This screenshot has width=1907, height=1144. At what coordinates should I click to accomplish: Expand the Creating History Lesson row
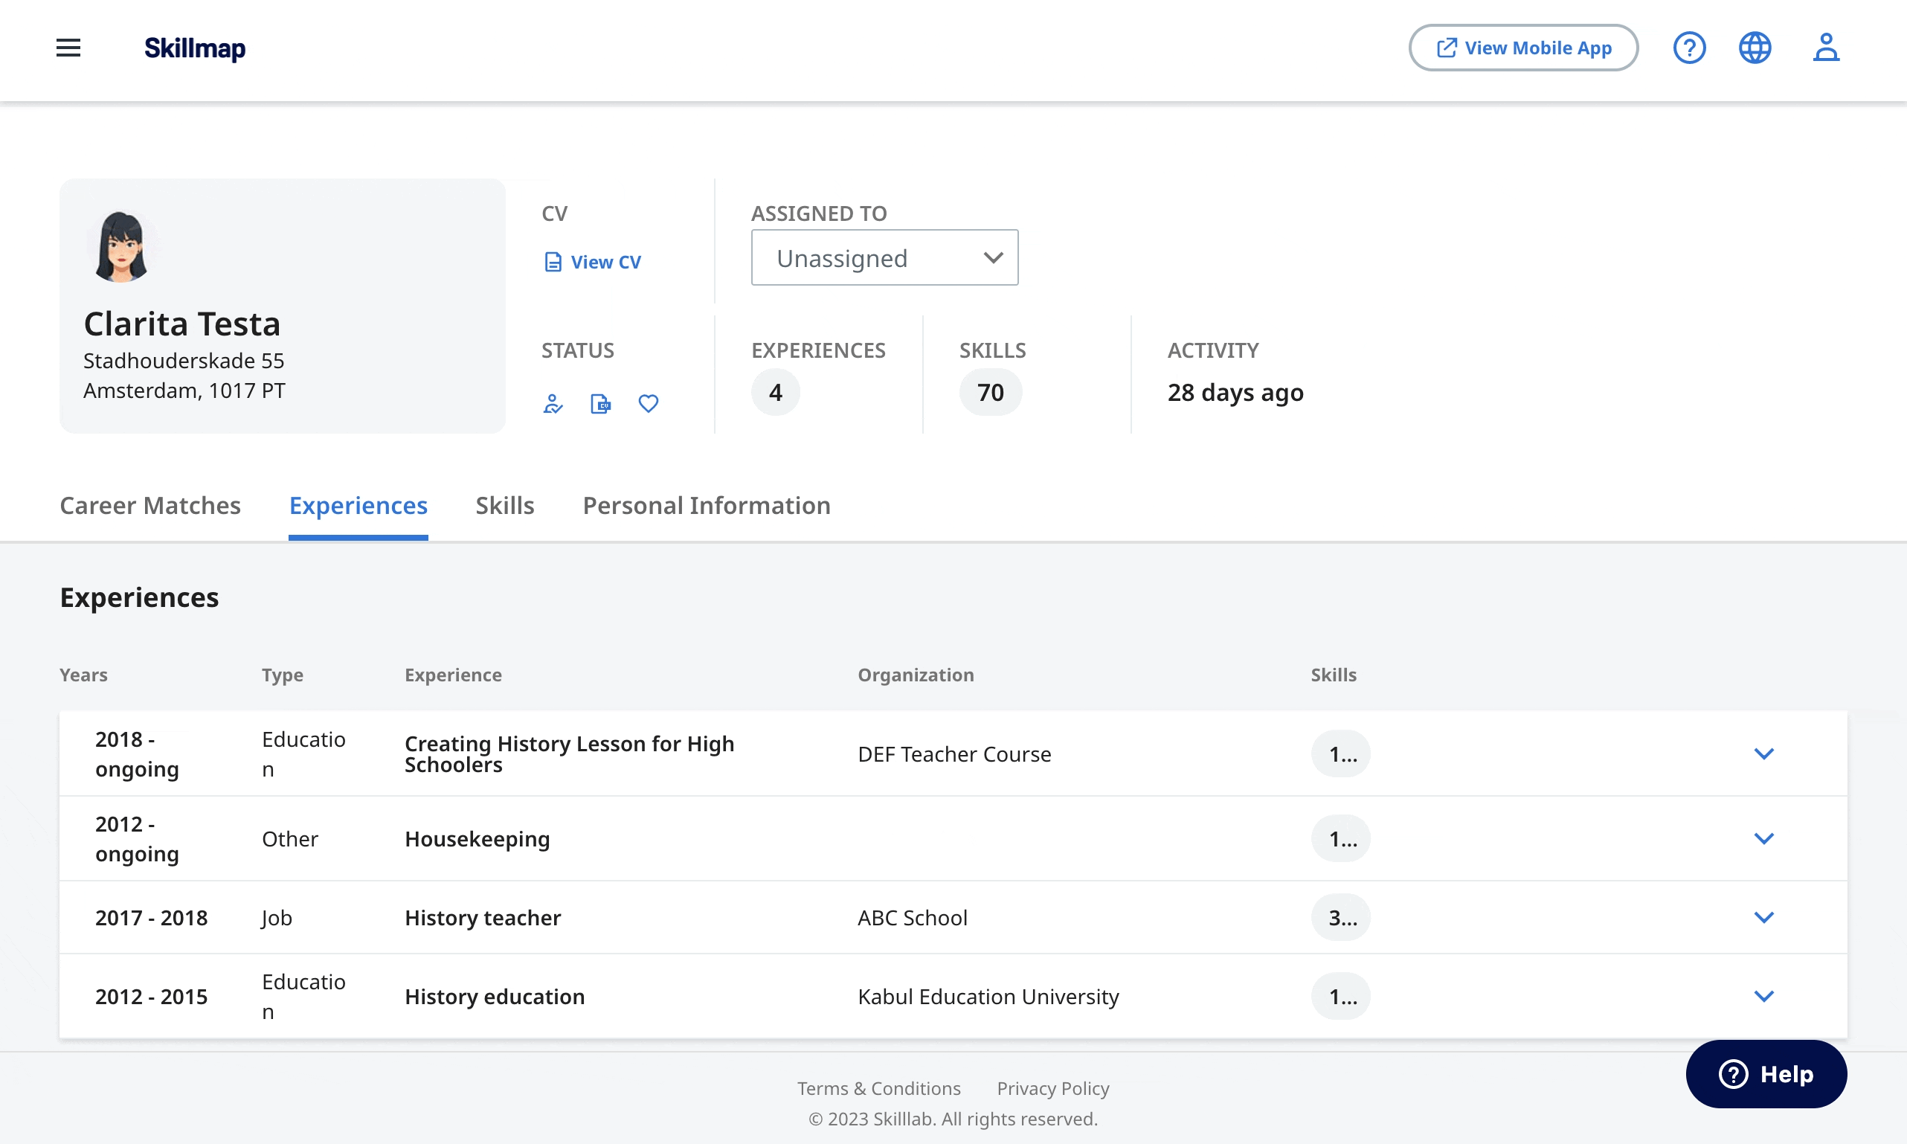tap(1763, 754)
